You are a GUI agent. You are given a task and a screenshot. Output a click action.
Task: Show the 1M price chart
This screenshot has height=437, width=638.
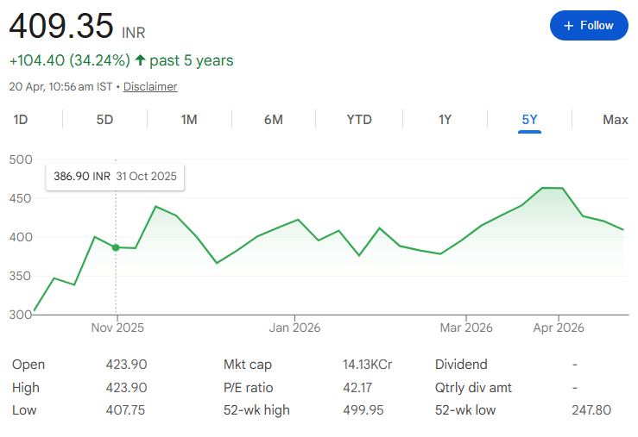tap(189, 120)
